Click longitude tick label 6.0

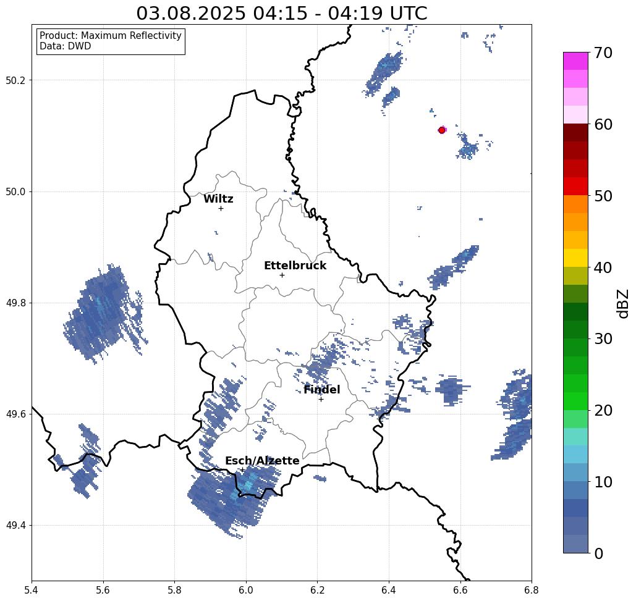click(x=246, y=590)
